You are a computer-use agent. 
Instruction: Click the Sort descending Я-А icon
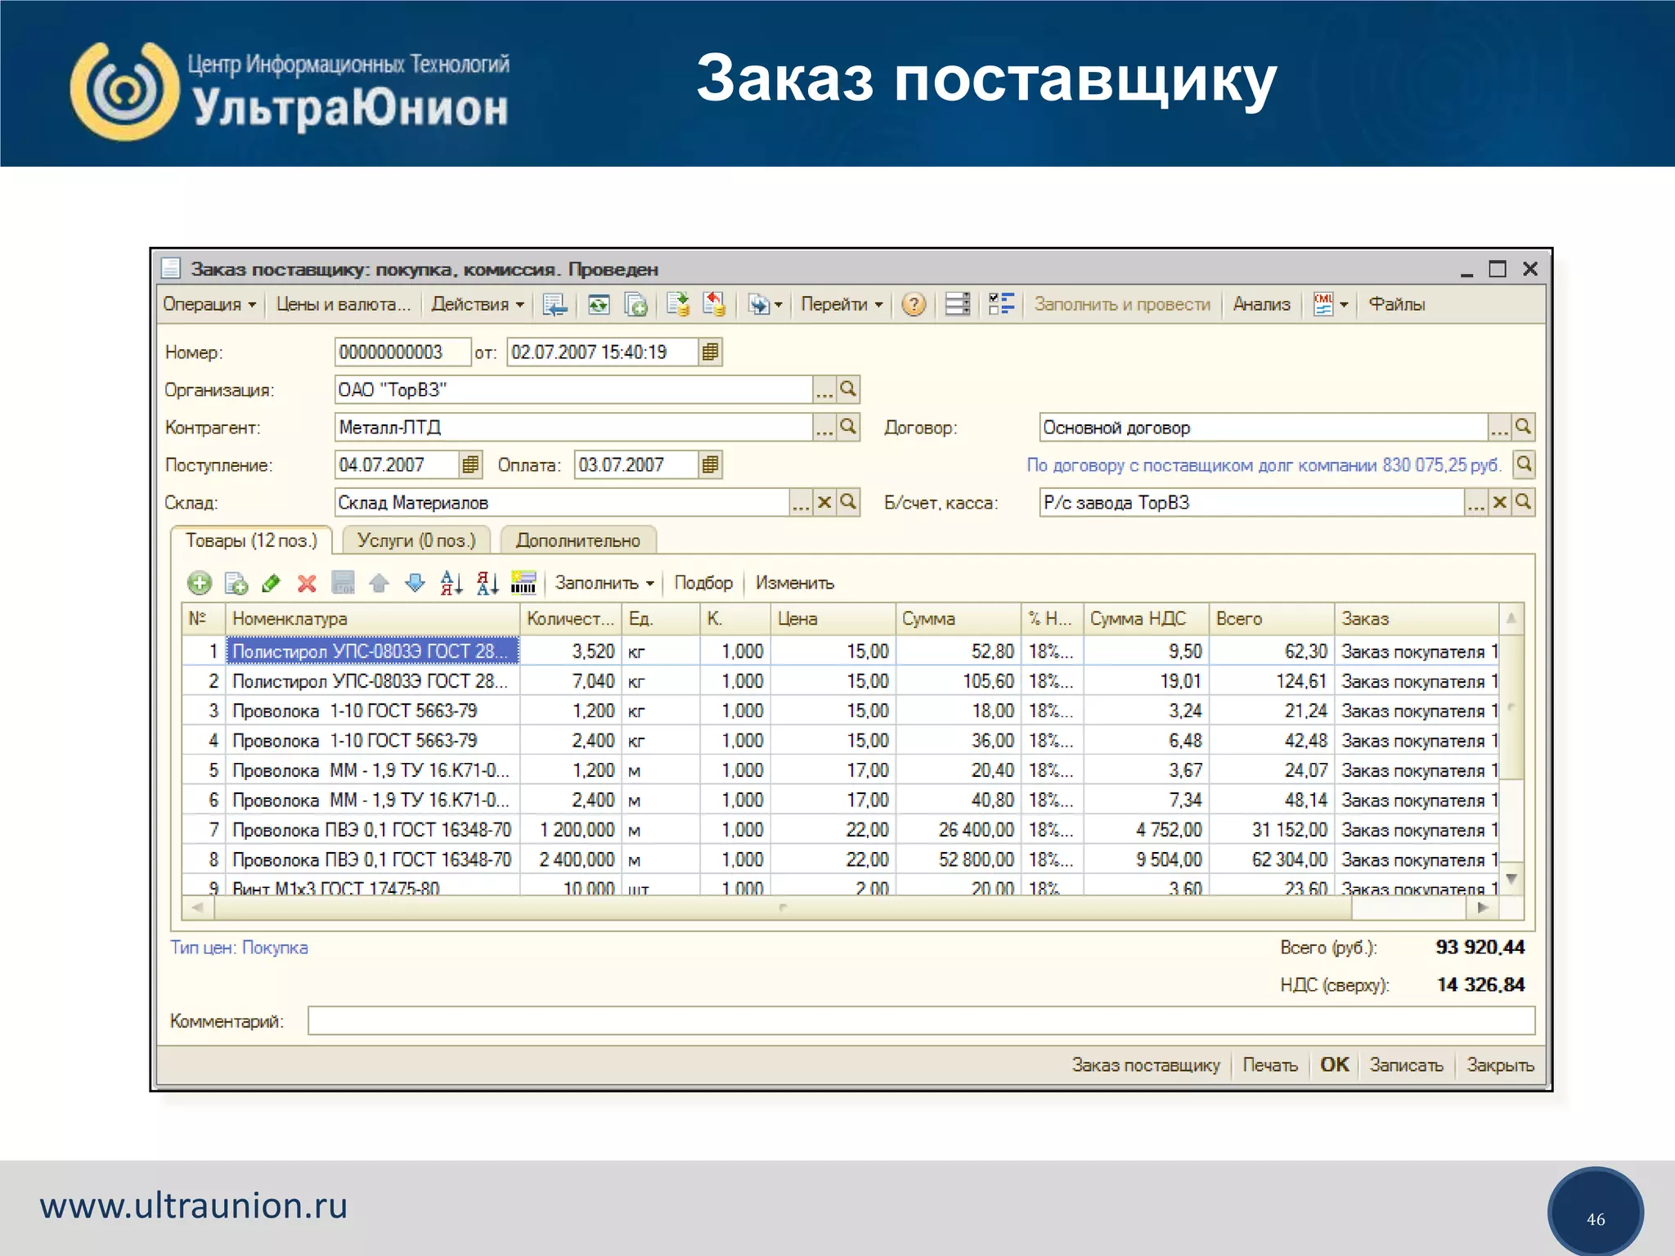tap(487, 583)
